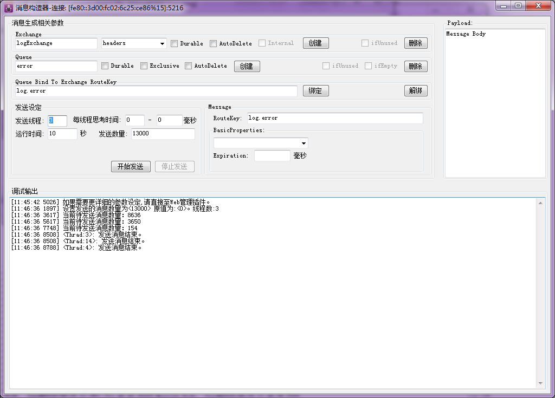Start sending with 开始发送 button

[131, 166]
